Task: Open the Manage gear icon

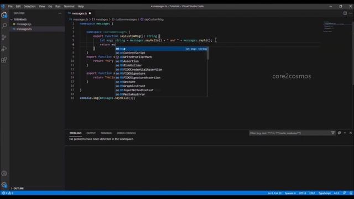Action: point(4,185)
